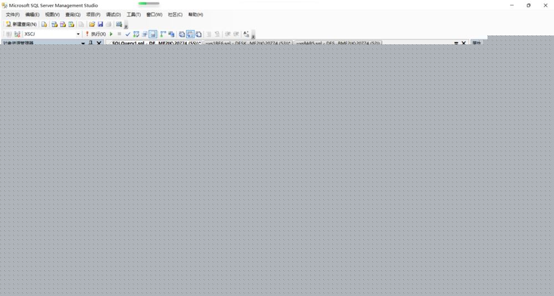The height and width of the screenshot is (296, 554).
Task: Click the 新建查询(N) new query button
Action: click(x=20, y=24)
